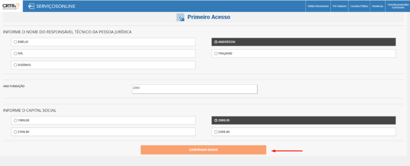
Task: Open the Validar Documentos menu item
Action: pos(318,6)
